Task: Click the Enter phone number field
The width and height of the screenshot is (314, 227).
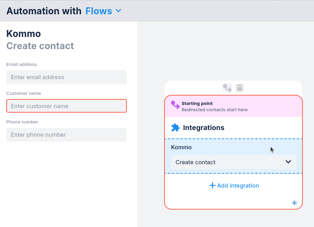Action: pyautogui.click(x=66, y=135)
